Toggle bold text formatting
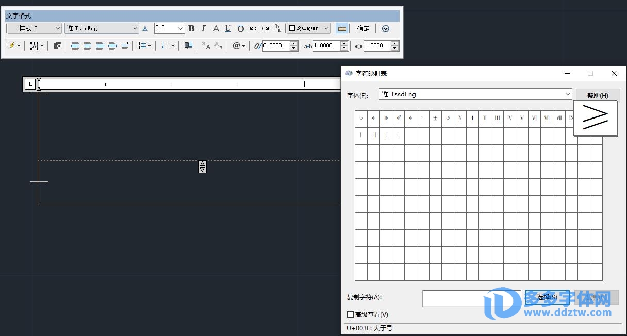The width and height of the screenshot is (627, 336). pos(191,29)
